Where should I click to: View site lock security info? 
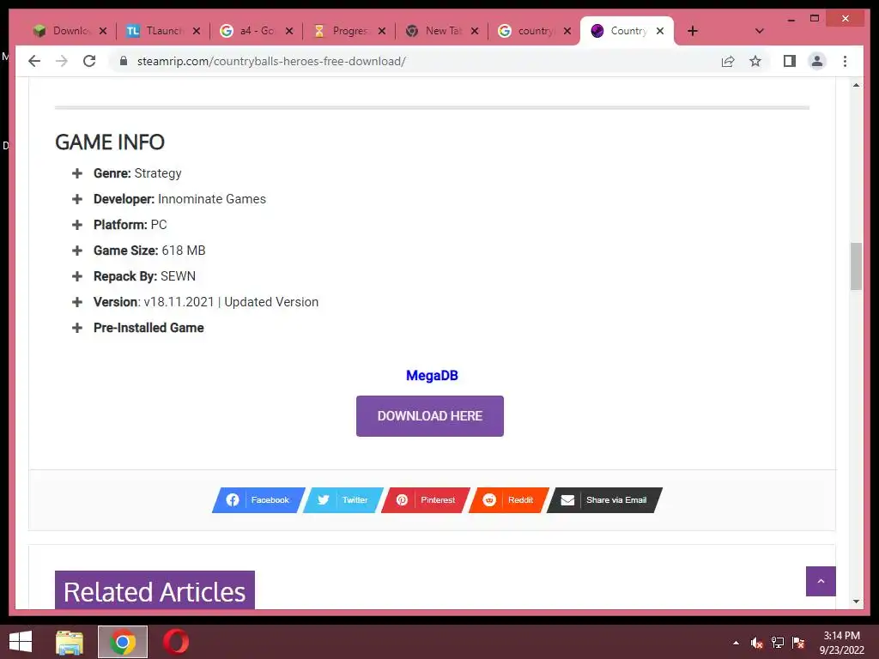124,61
